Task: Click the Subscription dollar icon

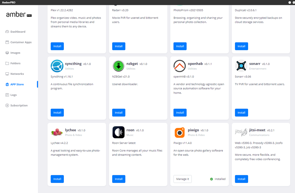Action: pos(7,106)
